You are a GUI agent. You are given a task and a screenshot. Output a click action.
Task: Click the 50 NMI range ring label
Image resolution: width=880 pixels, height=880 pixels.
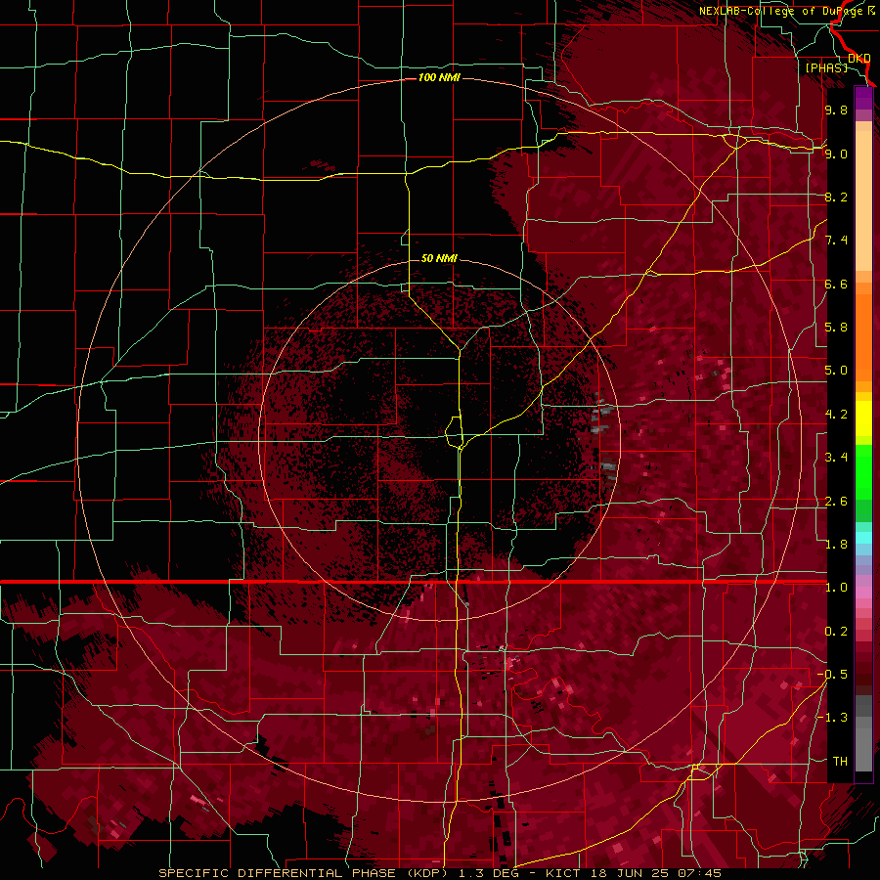439,258
